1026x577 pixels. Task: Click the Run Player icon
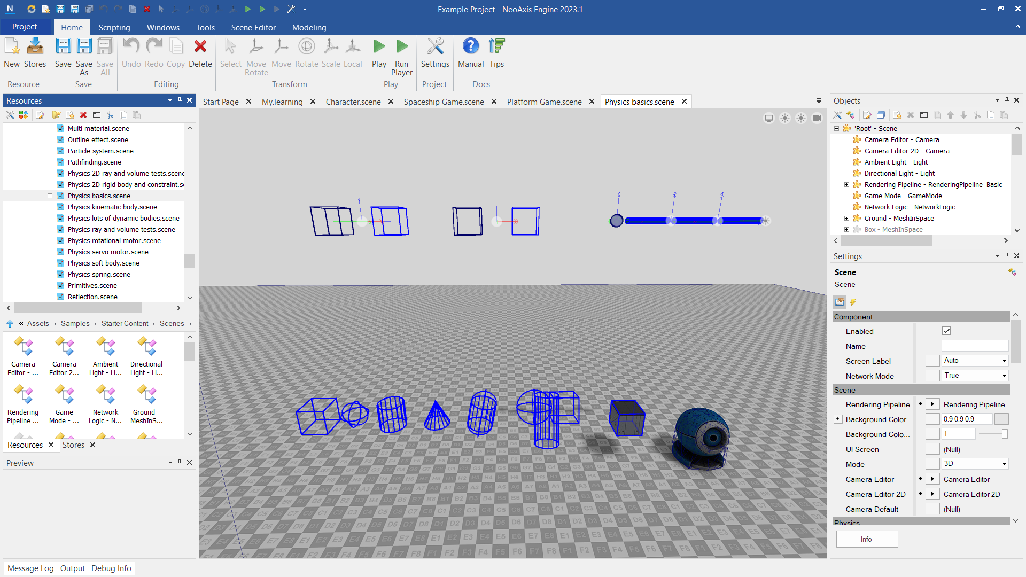pyautogui.click(x=402, y=47)
